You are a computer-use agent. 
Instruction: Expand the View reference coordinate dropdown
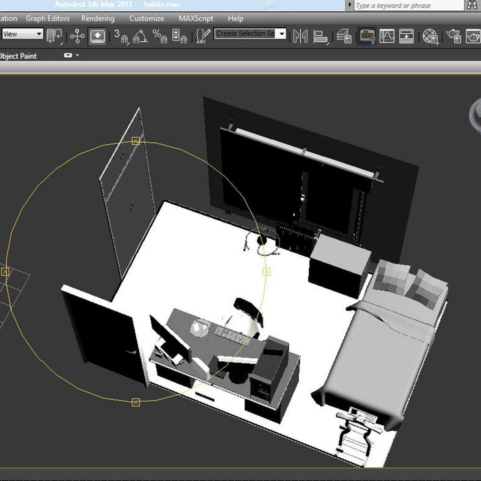coord(38,34)
